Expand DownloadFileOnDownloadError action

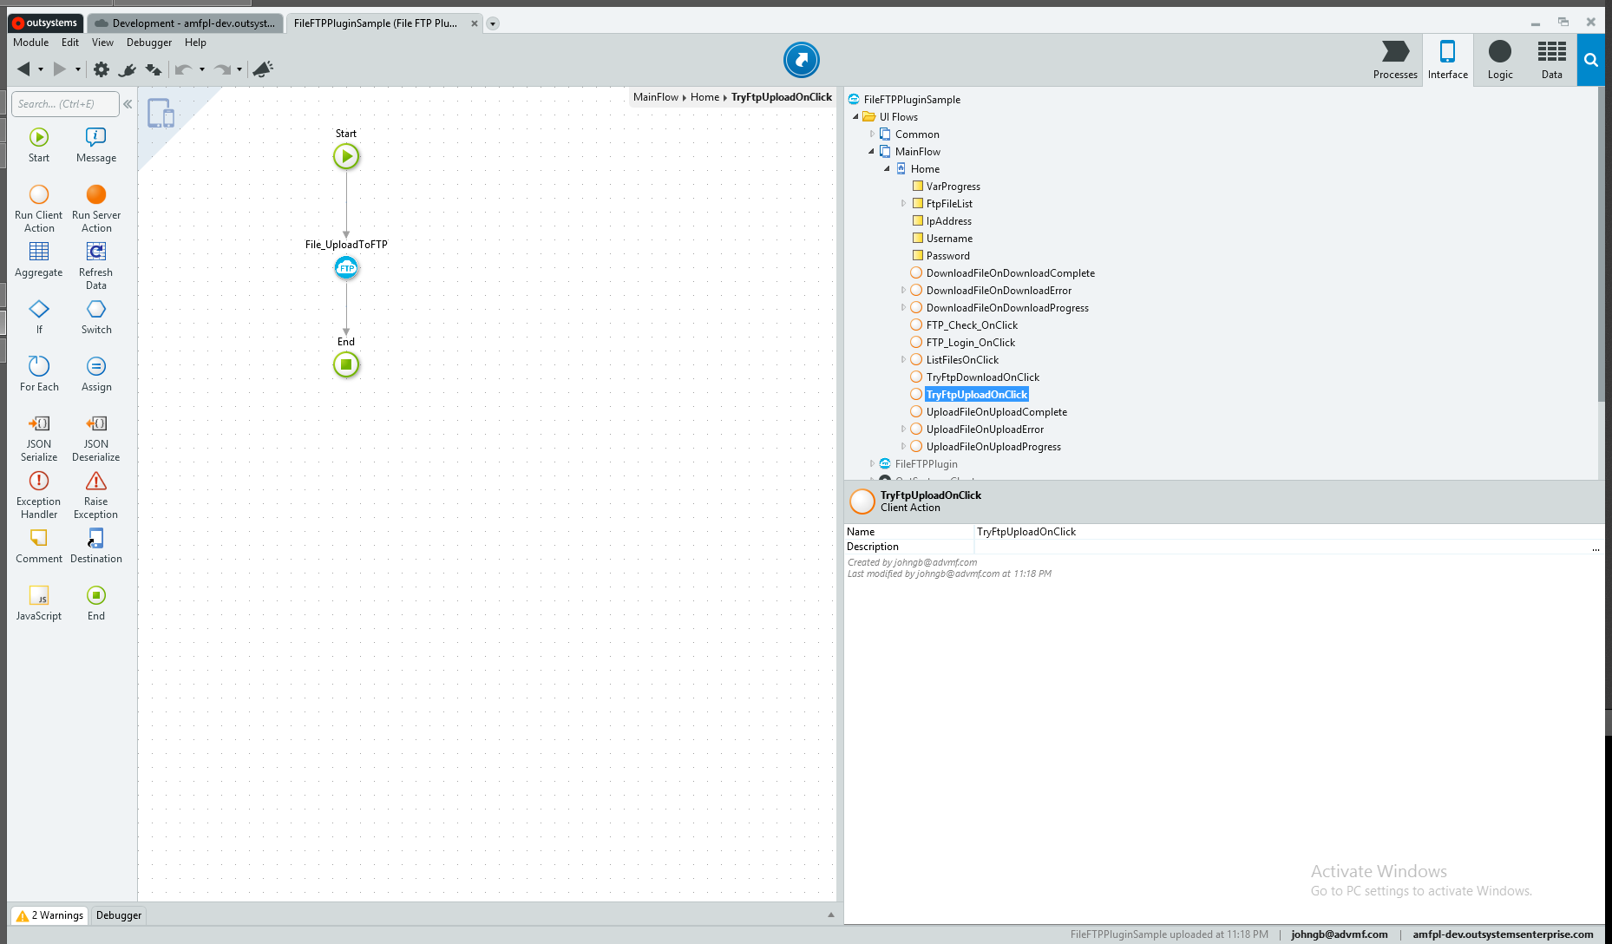click(x=902, y=291)
